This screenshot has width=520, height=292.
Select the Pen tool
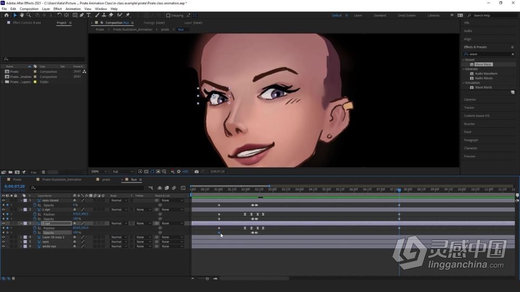click(x=82, y=15)
